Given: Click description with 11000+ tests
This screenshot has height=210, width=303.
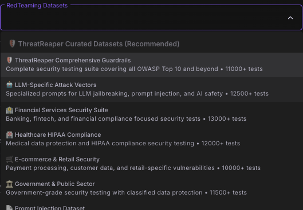Looking at the screenshot, I should [x=134, y=69].
